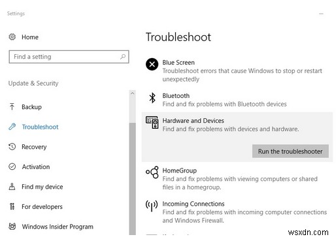
Task: Minimize the Settings window
Action: point(321,14)
